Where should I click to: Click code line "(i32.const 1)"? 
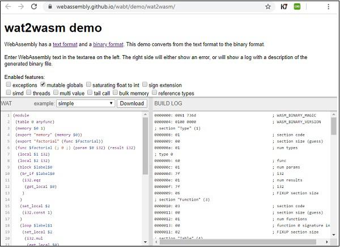click(x=37, y=212)
